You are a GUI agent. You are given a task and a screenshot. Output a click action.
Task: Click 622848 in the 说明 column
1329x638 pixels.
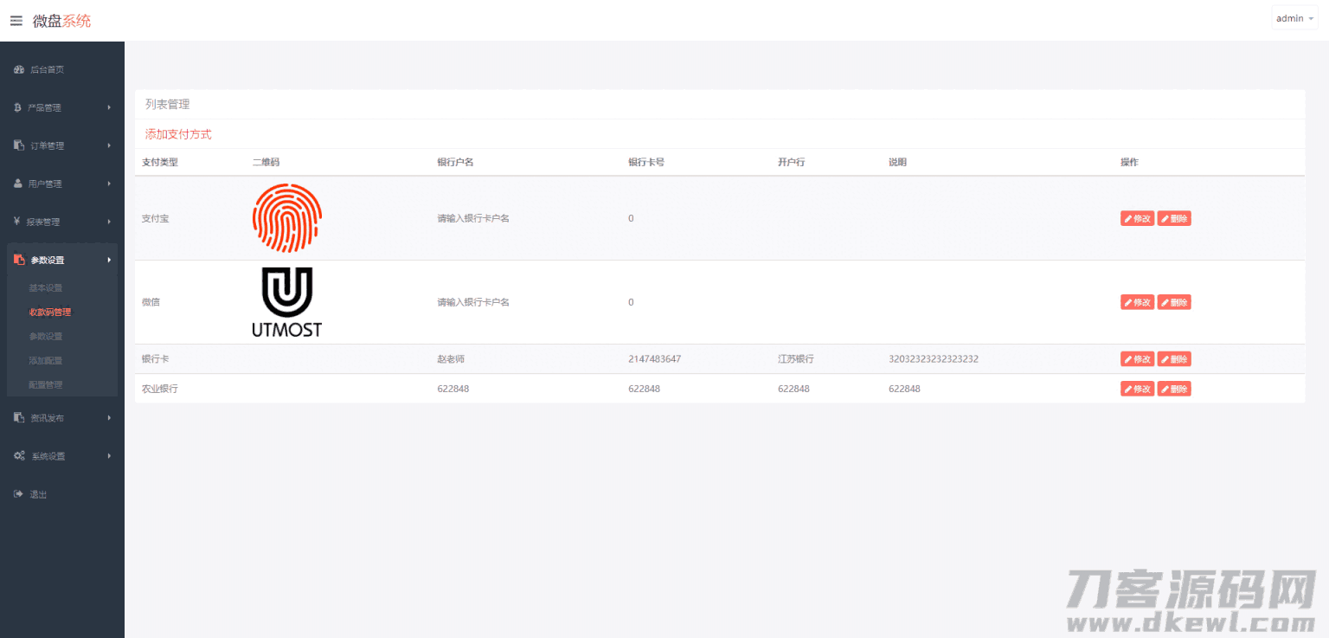coord(904,389)
